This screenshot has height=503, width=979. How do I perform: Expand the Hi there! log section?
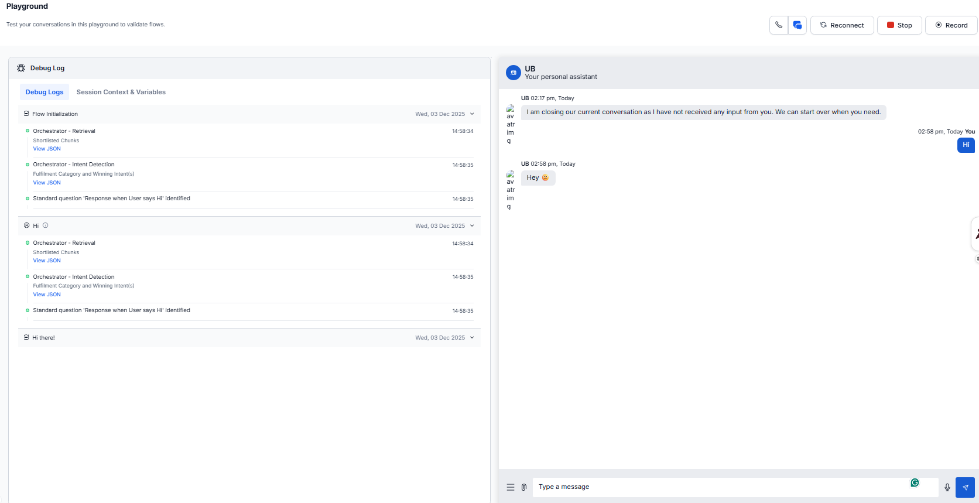pyautogui.click(x=472, y=338)
